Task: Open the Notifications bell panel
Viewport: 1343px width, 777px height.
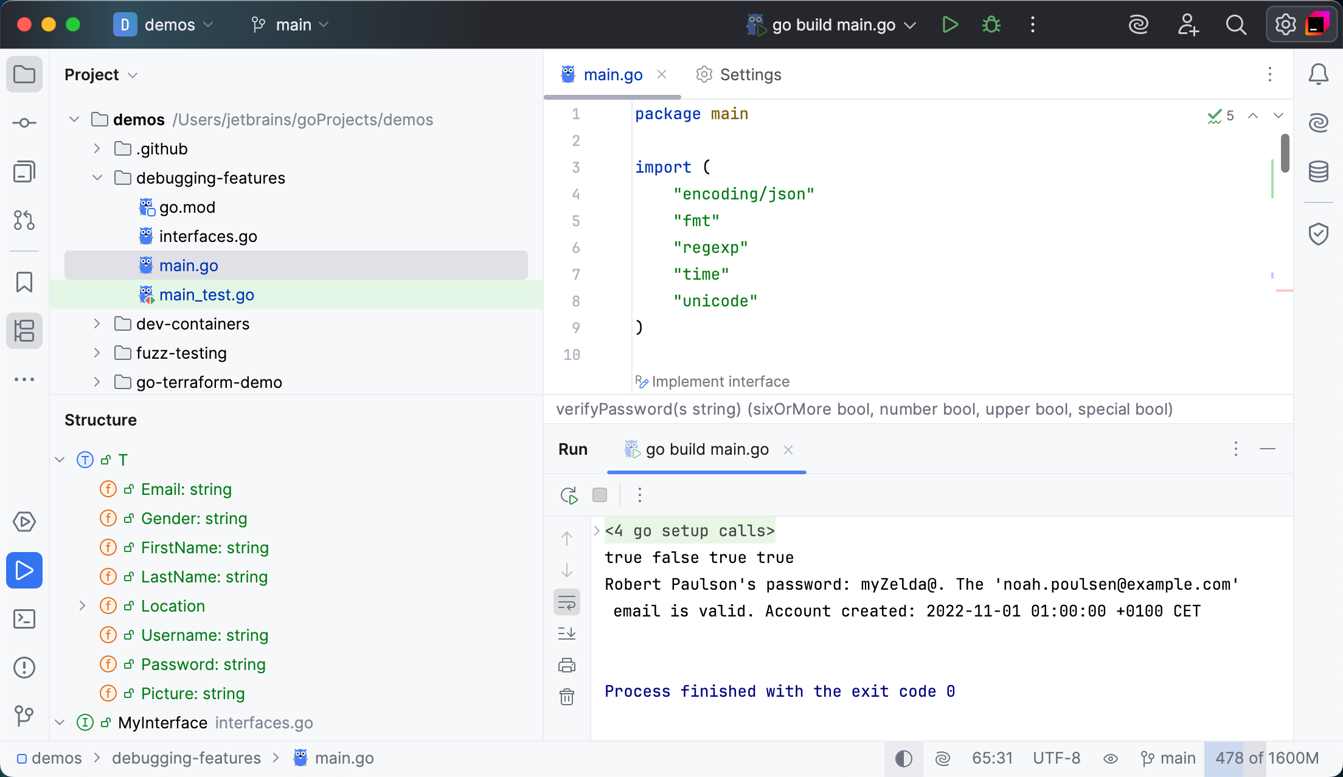Action: click(1318, 75)
